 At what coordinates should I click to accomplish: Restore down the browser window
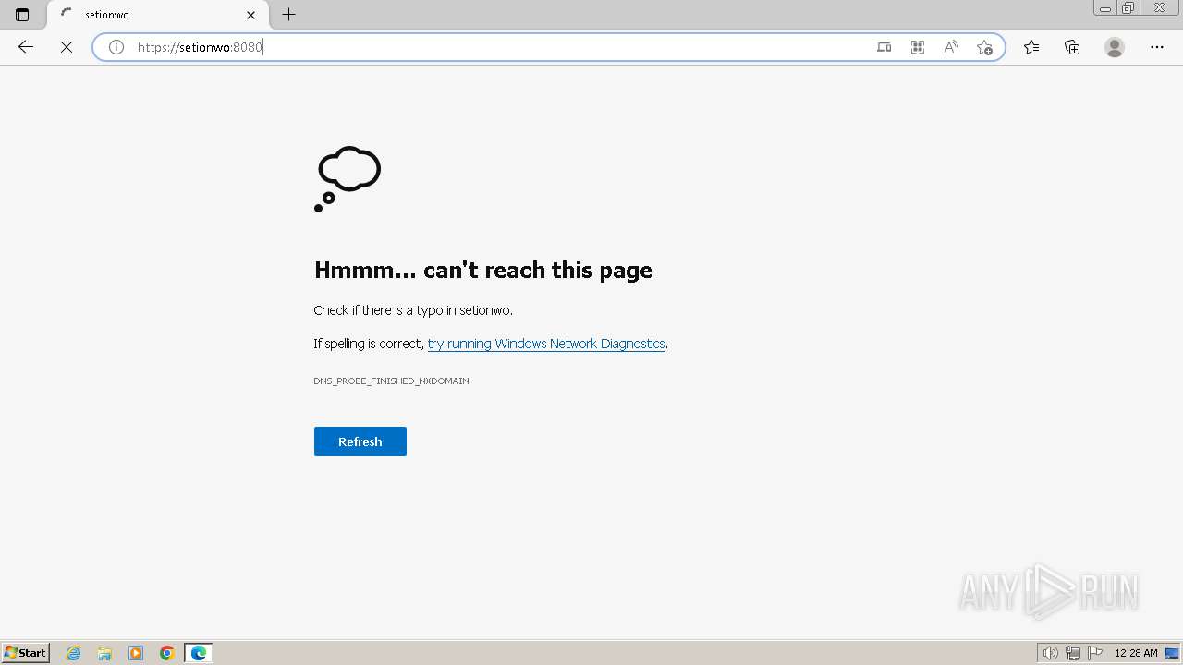1128,7
